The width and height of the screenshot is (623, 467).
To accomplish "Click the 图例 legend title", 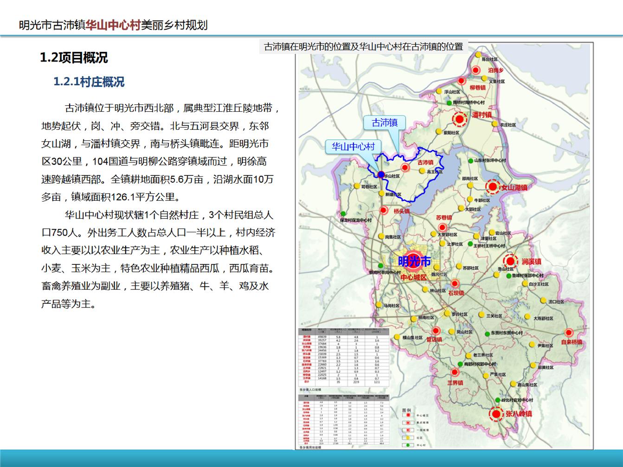I will click(407, 410).
